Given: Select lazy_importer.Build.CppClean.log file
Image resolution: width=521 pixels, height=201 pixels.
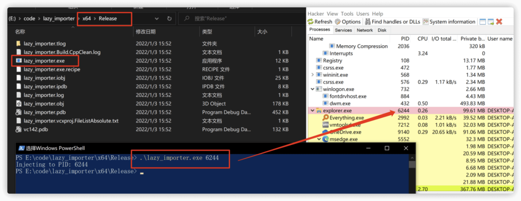Looking at the screenshot, I should pos(62,52).
